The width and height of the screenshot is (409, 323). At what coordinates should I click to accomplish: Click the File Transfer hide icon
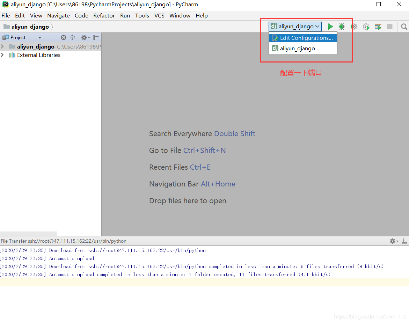click(404, 241)
